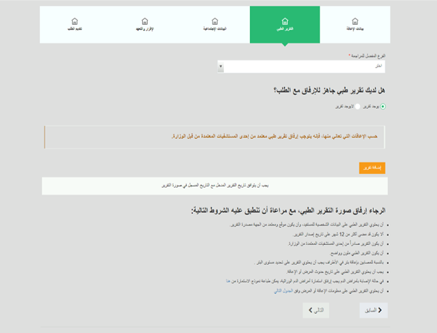Choose the لايوجد تقرير radio option
Viewport: 437px width, 333px height.
[x=357, y=107]
